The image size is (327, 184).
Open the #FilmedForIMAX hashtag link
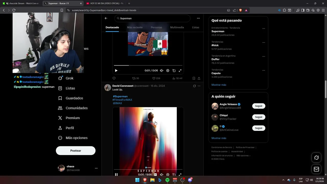[122, 100]
